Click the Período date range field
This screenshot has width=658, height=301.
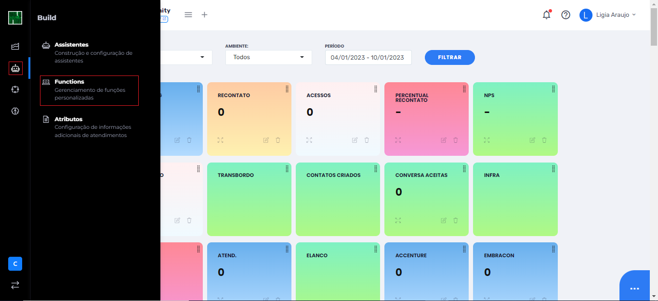(368, 57)
